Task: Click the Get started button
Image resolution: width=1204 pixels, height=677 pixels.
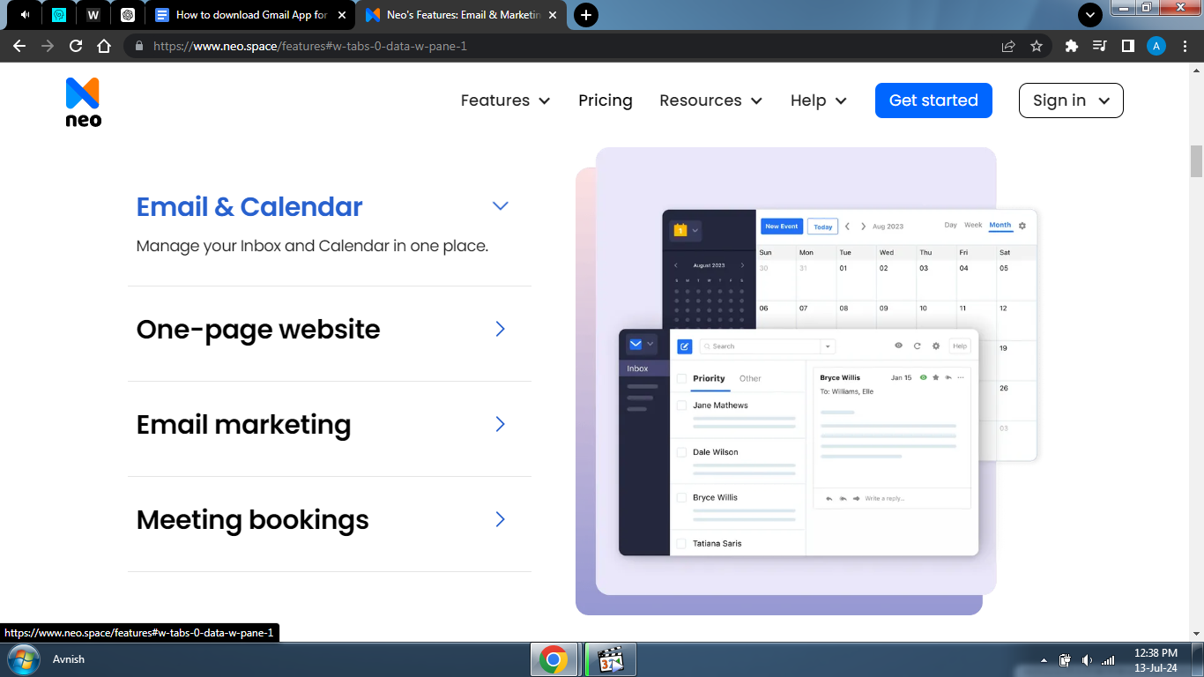Action: coord(933,100)
